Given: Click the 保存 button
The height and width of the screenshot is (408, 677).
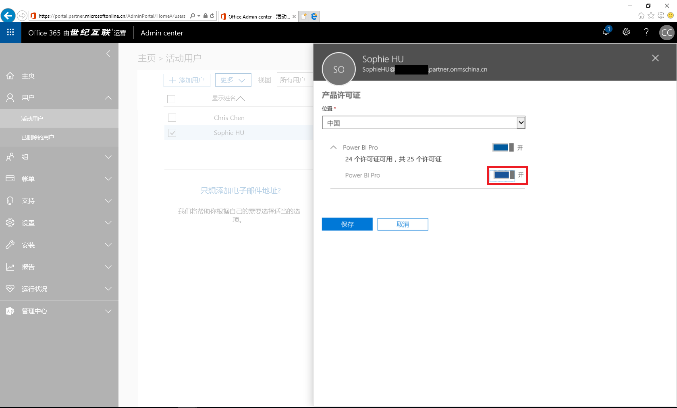Looking at the screenshot, I should (x=347, y=224).
